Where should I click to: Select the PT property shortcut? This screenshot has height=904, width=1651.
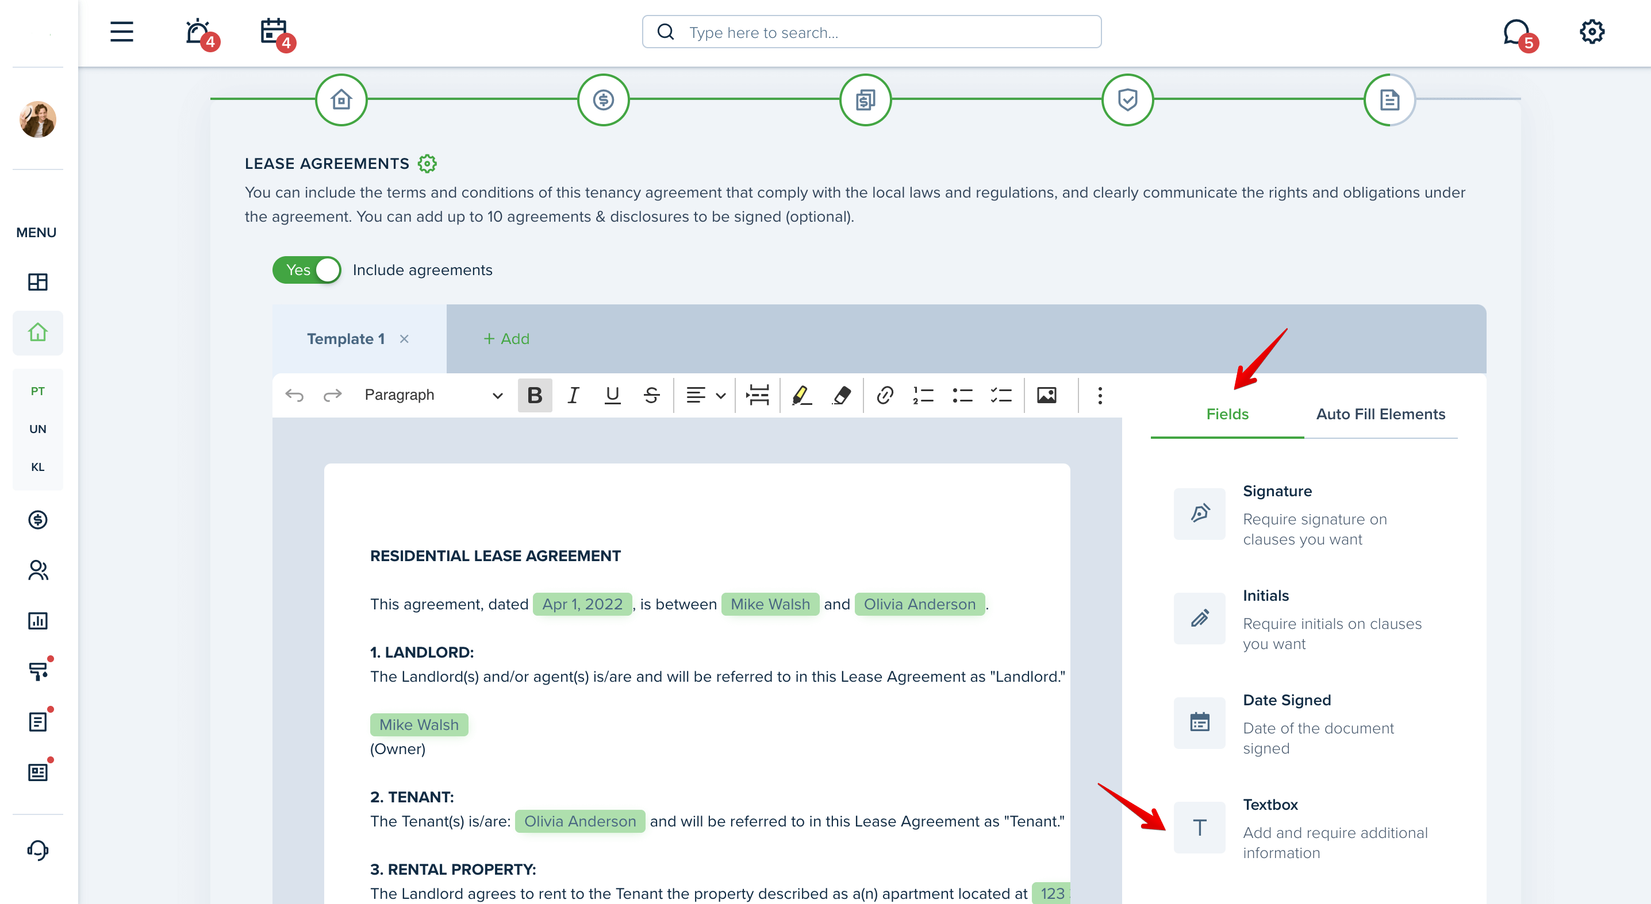point(38,391)
